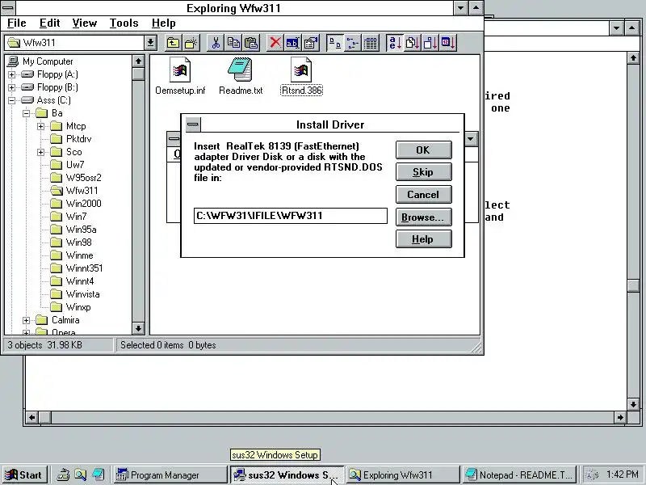
Task: Open the Help menu
Action: coord(164,23)
